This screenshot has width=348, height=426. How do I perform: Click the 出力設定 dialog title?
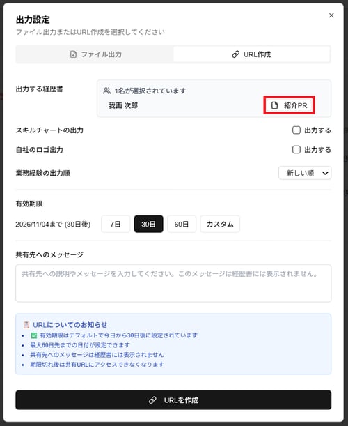coord(33,20)
